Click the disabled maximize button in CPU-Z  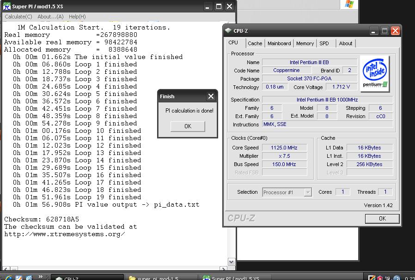pos(384,31)
